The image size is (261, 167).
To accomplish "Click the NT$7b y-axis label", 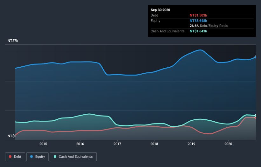I will pyautogui.click(x=13, y=41).
